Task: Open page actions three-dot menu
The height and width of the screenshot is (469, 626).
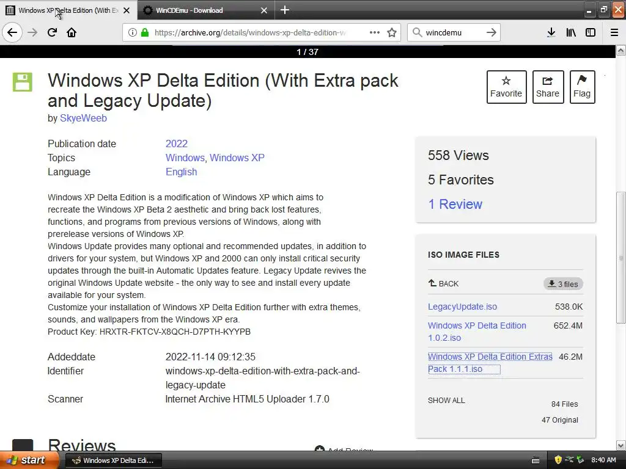Action: point(375,32)
